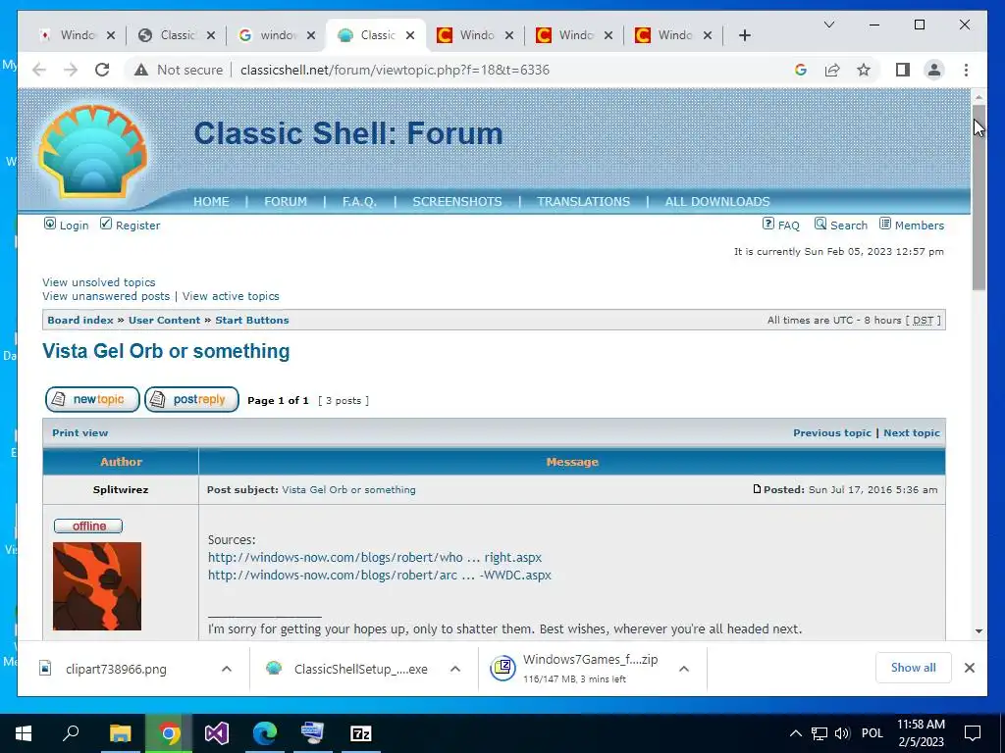Expand options for Windows7Games zip download

tap(684, 669)
